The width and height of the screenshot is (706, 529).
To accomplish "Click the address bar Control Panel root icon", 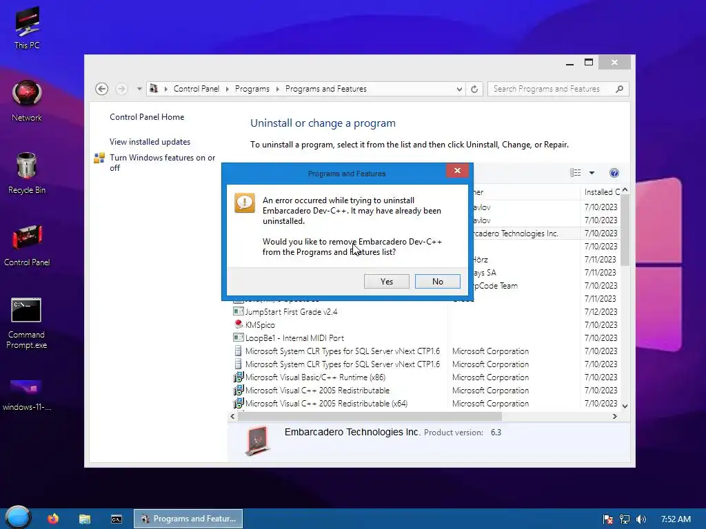I will click(x=154, y=89).
